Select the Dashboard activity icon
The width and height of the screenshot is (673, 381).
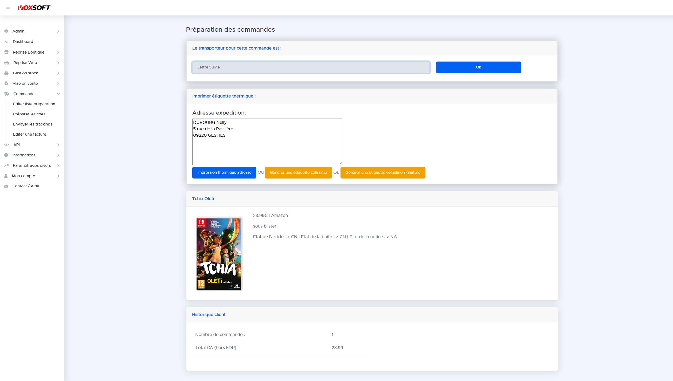click(x=6, y=42)
